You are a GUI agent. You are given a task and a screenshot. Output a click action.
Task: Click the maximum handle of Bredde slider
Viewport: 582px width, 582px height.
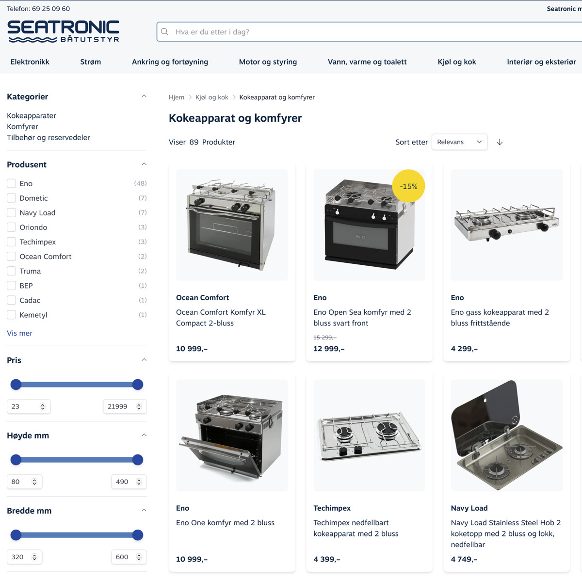click(138, 535)
